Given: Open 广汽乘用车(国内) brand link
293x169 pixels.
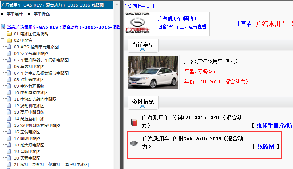Looking at the screenshot, I should [x=177, y=19].
